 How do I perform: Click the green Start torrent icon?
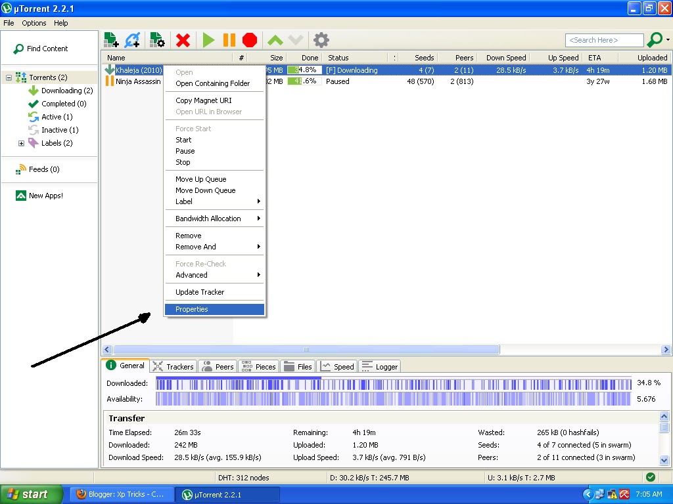click(x=208, y=40)
